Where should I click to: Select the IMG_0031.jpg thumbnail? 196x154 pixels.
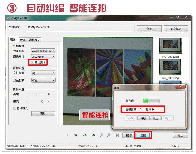[170, 46]
